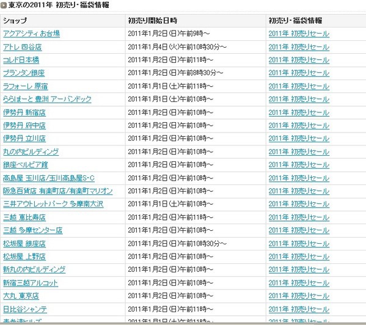Open 初売りセール link in 伊勢丹 府中店 row
This screenshot has height=325, width=366.
[x=299, y=125]
